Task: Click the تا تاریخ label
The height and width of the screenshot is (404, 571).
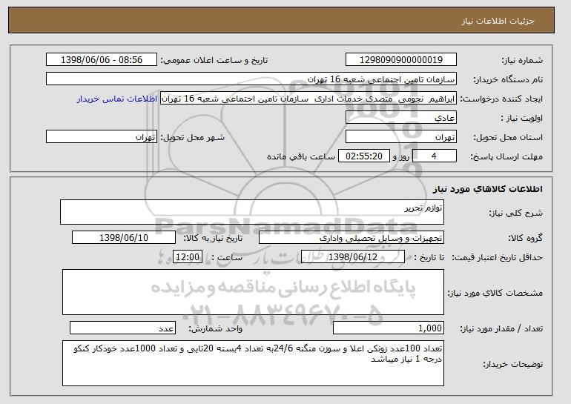Action: coord(429,257)
